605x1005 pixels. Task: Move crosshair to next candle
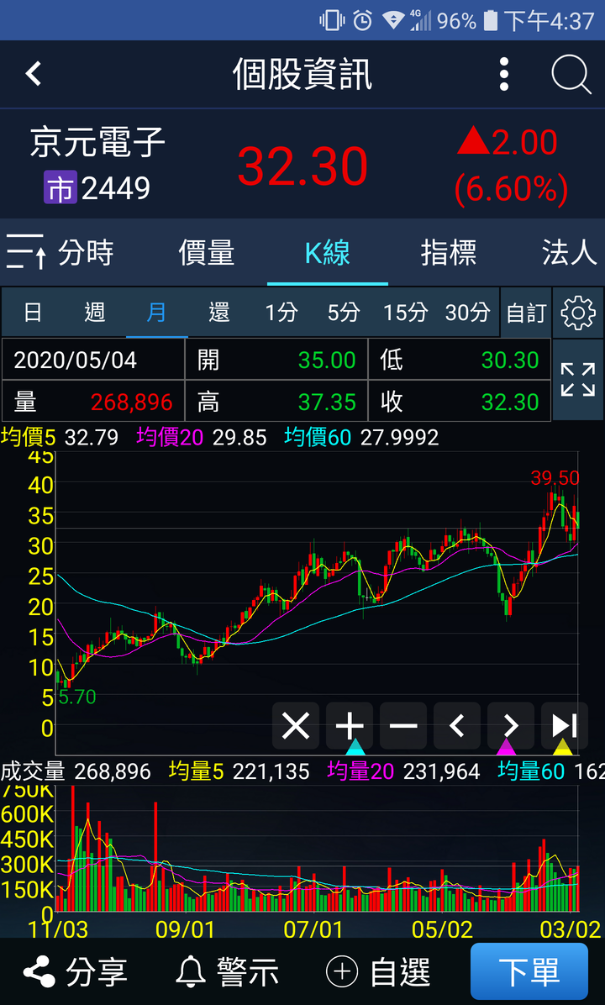tap(511, 725)
